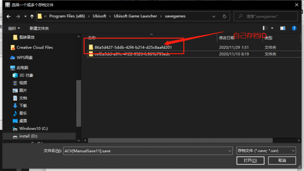Go forward in folder history

[18, 16]
